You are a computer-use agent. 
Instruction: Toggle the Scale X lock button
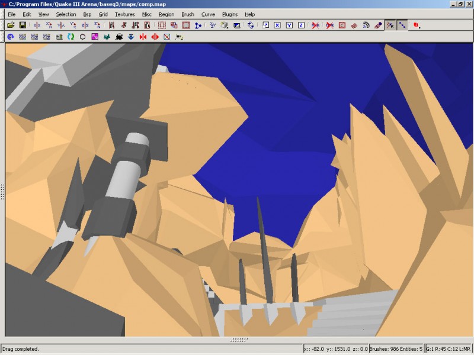tap(277, 25)
